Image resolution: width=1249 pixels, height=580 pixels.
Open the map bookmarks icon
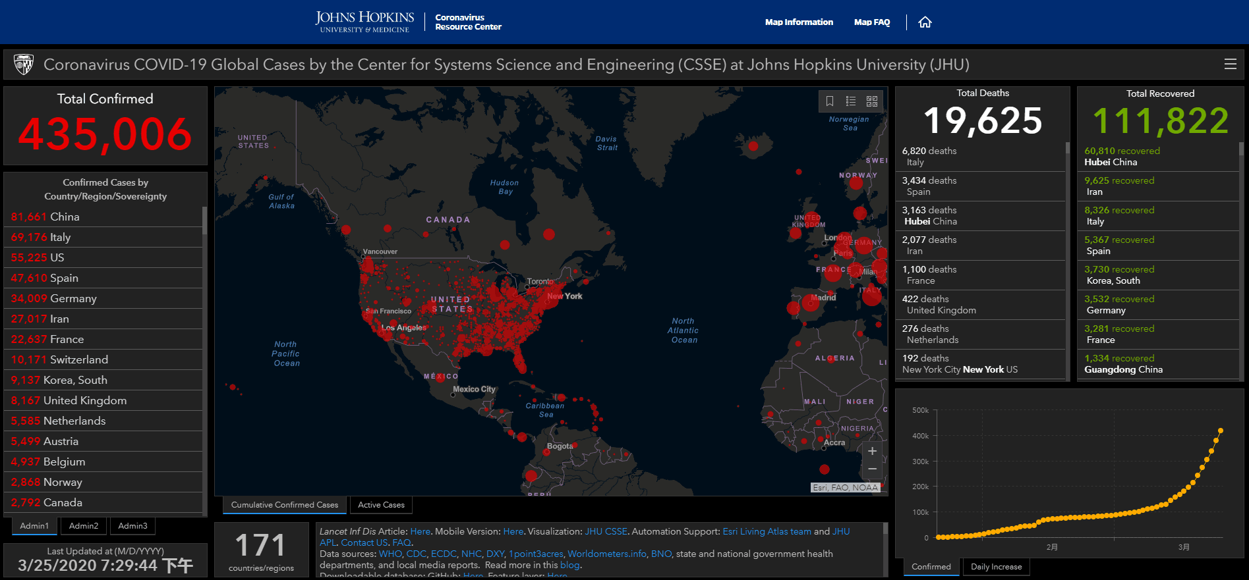[x=830, y=101]
